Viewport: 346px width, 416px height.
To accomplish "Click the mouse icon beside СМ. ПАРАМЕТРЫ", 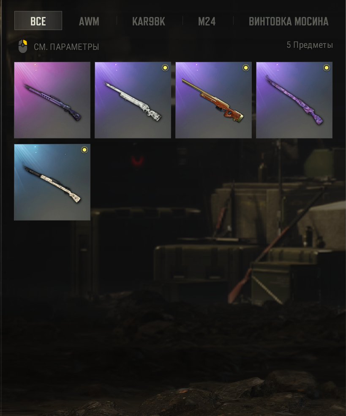I will tap(23, 47).
